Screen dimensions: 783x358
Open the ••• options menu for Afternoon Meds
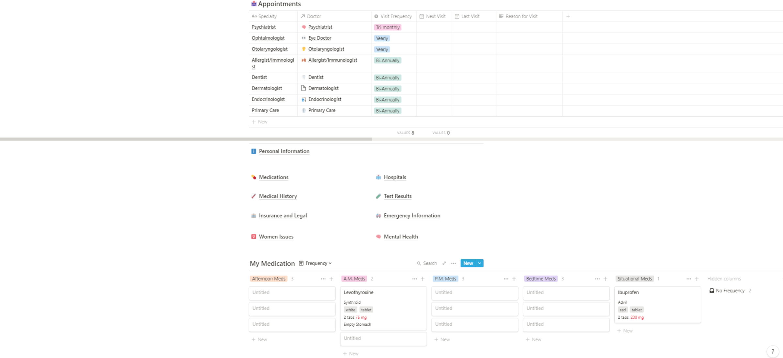(323, 279)
